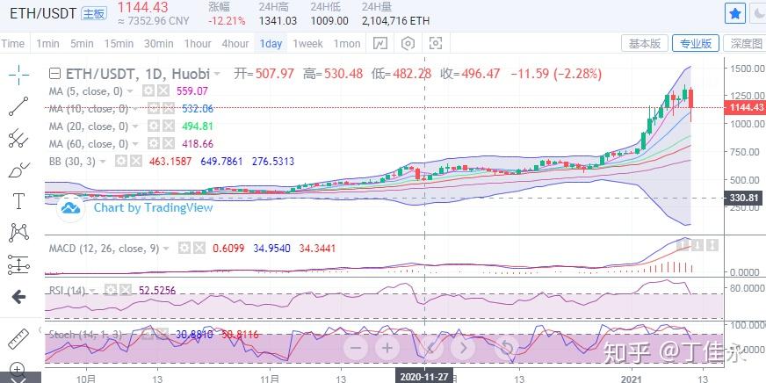
Task: Reset chart view with circular arrow
Action: tap(507, 348)
